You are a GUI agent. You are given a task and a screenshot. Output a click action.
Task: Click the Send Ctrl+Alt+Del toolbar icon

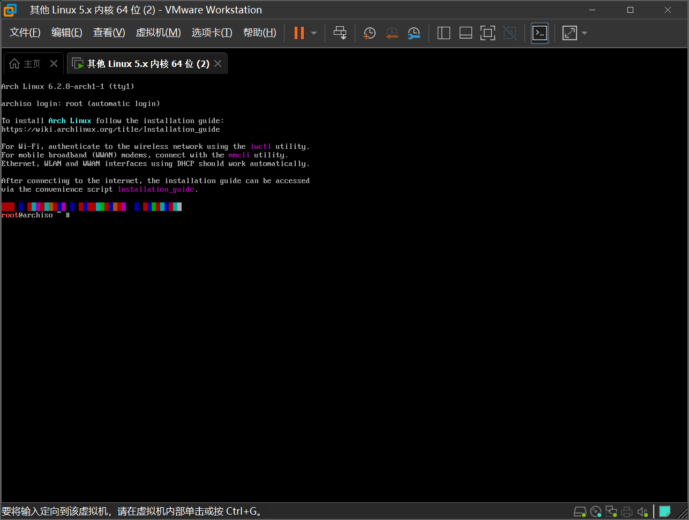[340, 33]
